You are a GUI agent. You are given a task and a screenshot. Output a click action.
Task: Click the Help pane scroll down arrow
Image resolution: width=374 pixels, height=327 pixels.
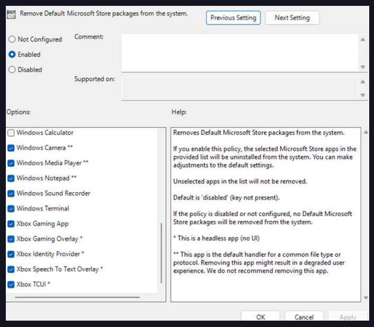(x=366, y=298)
